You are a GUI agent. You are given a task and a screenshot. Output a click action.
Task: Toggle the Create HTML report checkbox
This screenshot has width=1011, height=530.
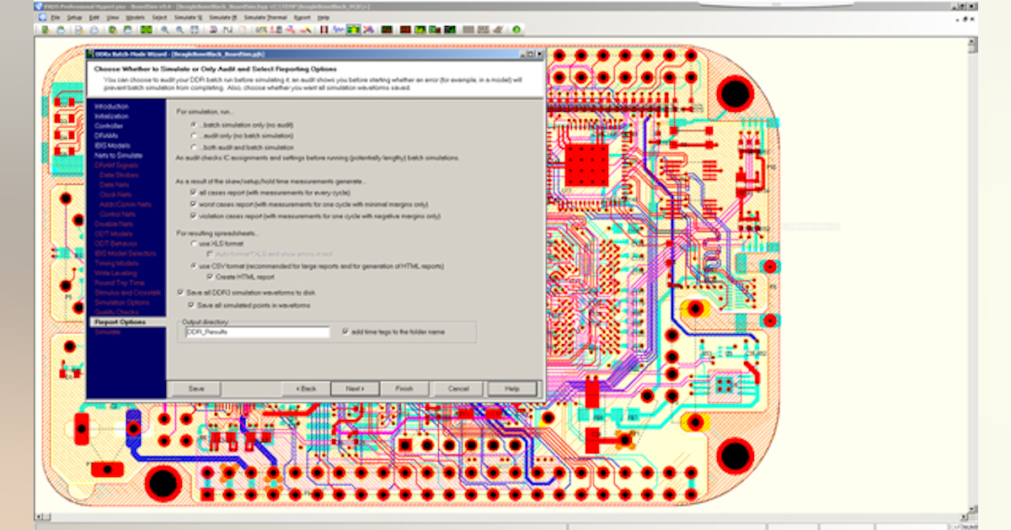(211, 276)
